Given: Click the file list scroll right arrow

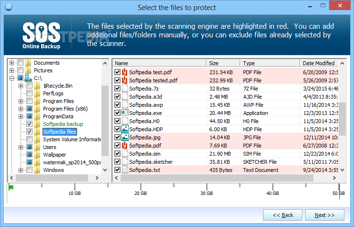Looking at the screenshot, I should [x=334, y=178].
